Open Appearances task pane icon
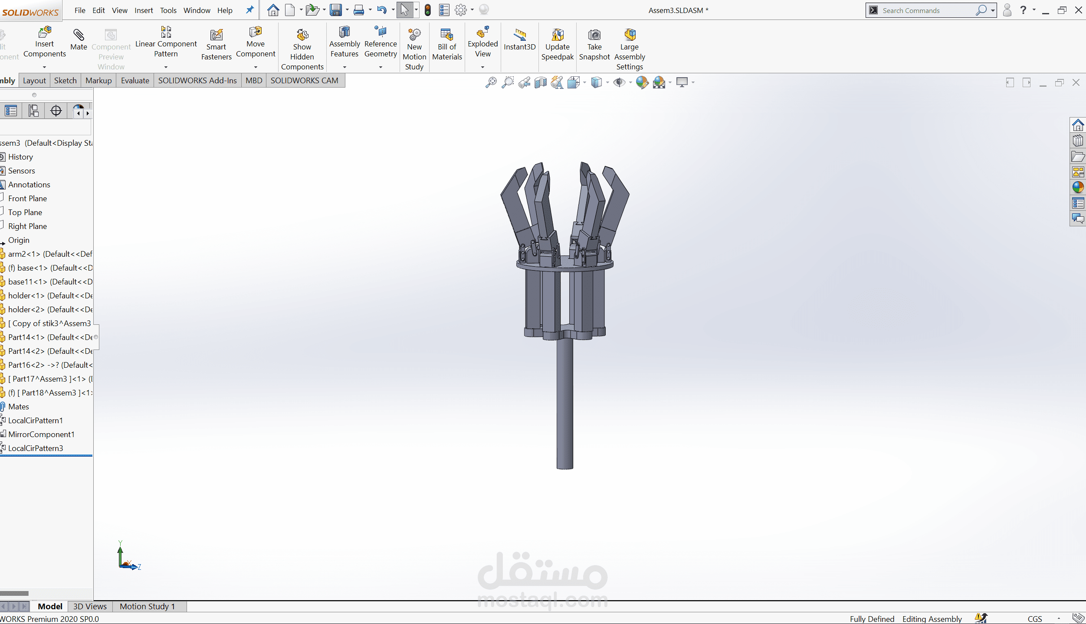Image resolution: width=1086 pixels, height=624 pixels. (x=1078, y=188)
